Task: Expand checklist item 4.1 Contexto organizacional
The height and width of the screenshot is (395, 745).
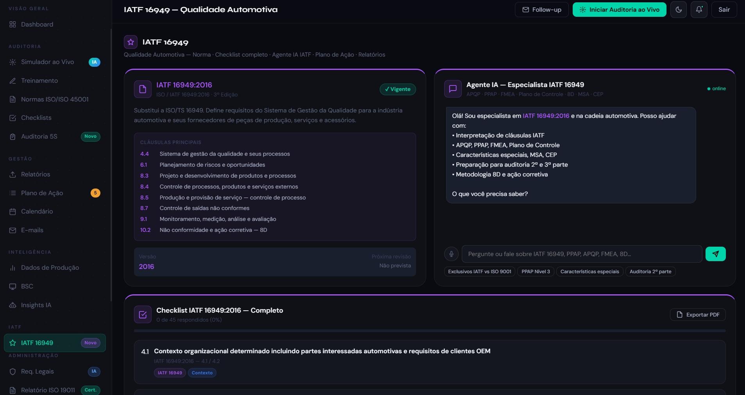Action: (x=322, y=351)
